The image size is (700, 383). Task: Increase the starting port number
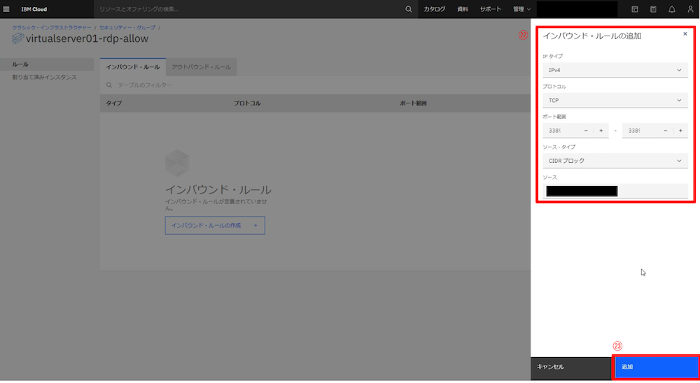tap(601, 131)
